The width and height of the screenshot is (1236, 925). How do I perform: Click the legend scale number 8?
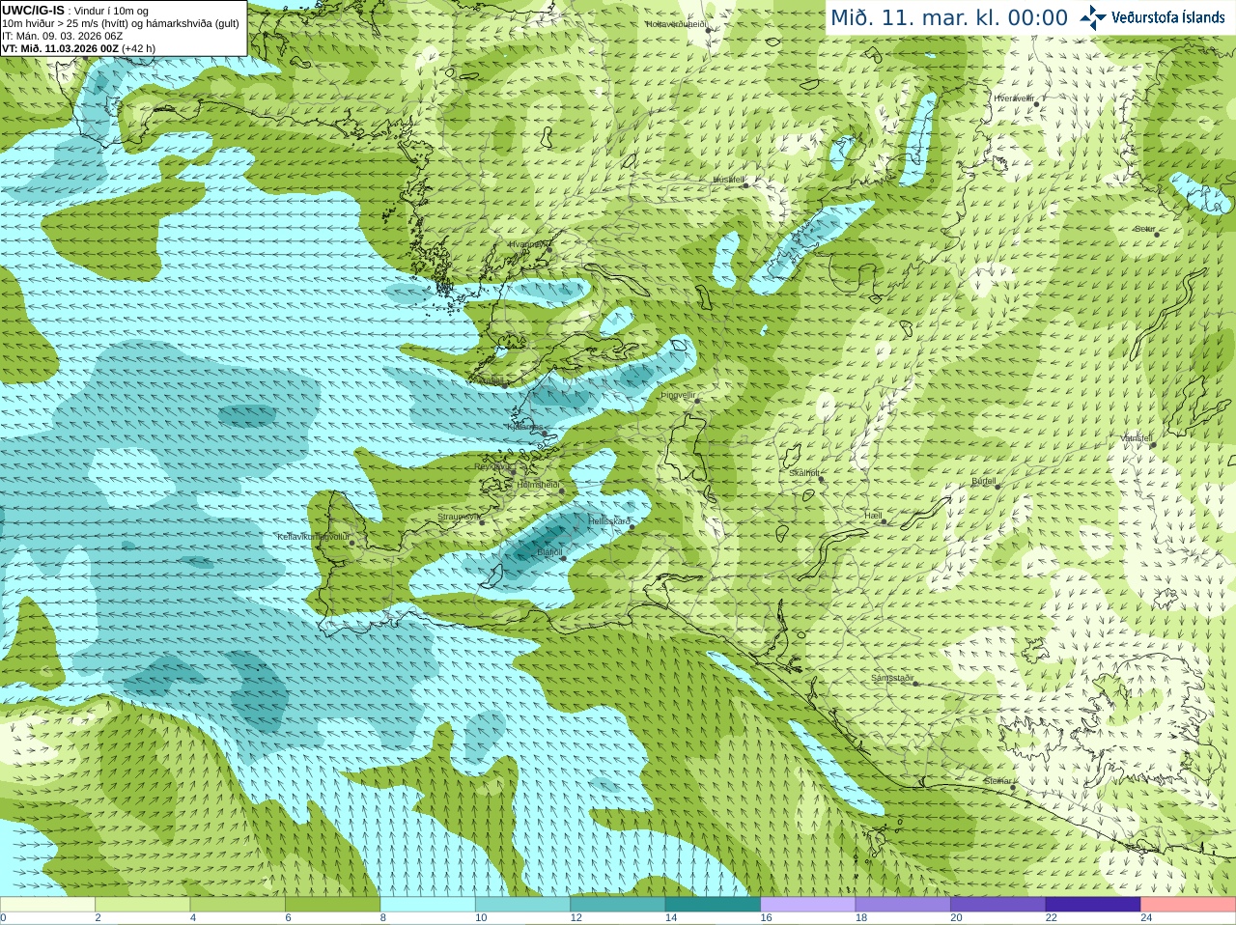[383, 918]
